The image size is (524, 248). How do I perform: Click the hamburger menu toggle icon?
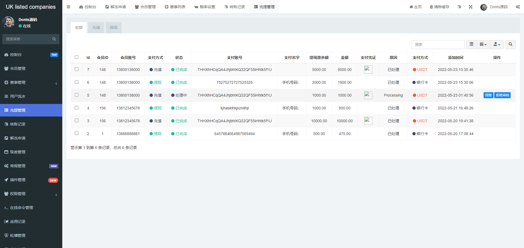pyautogui.click(x=68, y=7)
